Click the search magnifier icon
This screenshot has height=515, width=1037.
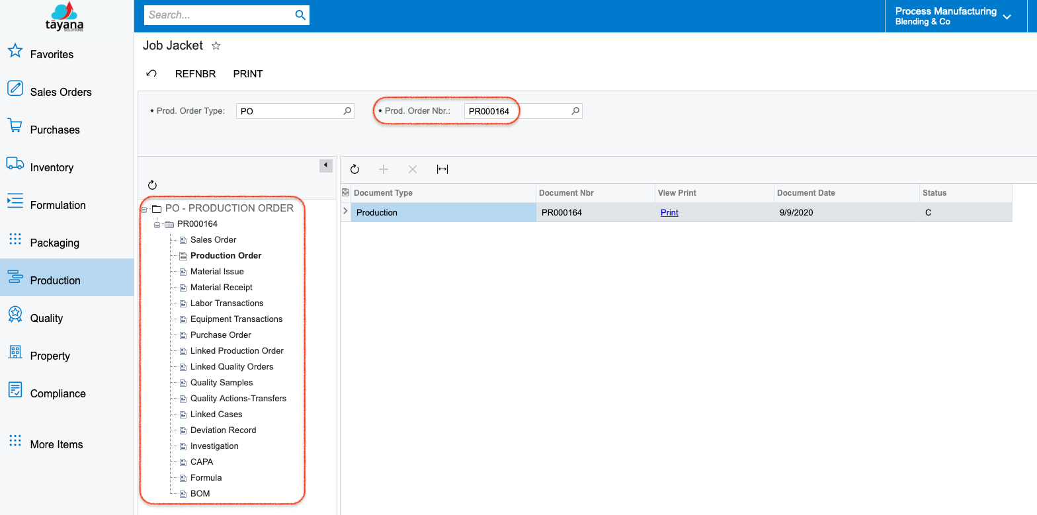coord(300,15)
